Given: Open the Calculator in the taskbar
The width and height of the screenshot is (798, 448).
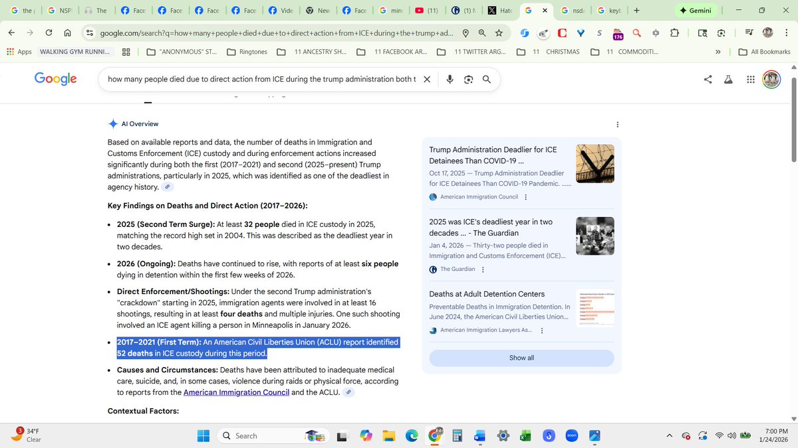Looking at the screenshot, I should (457, 435).
